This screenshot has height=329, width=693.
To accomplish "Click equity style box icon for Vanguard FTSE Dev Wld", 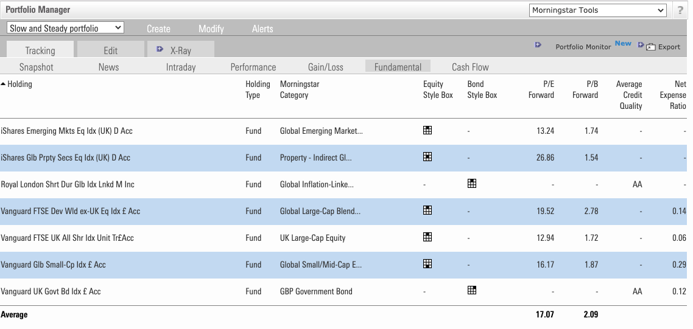I will point(427,210).
